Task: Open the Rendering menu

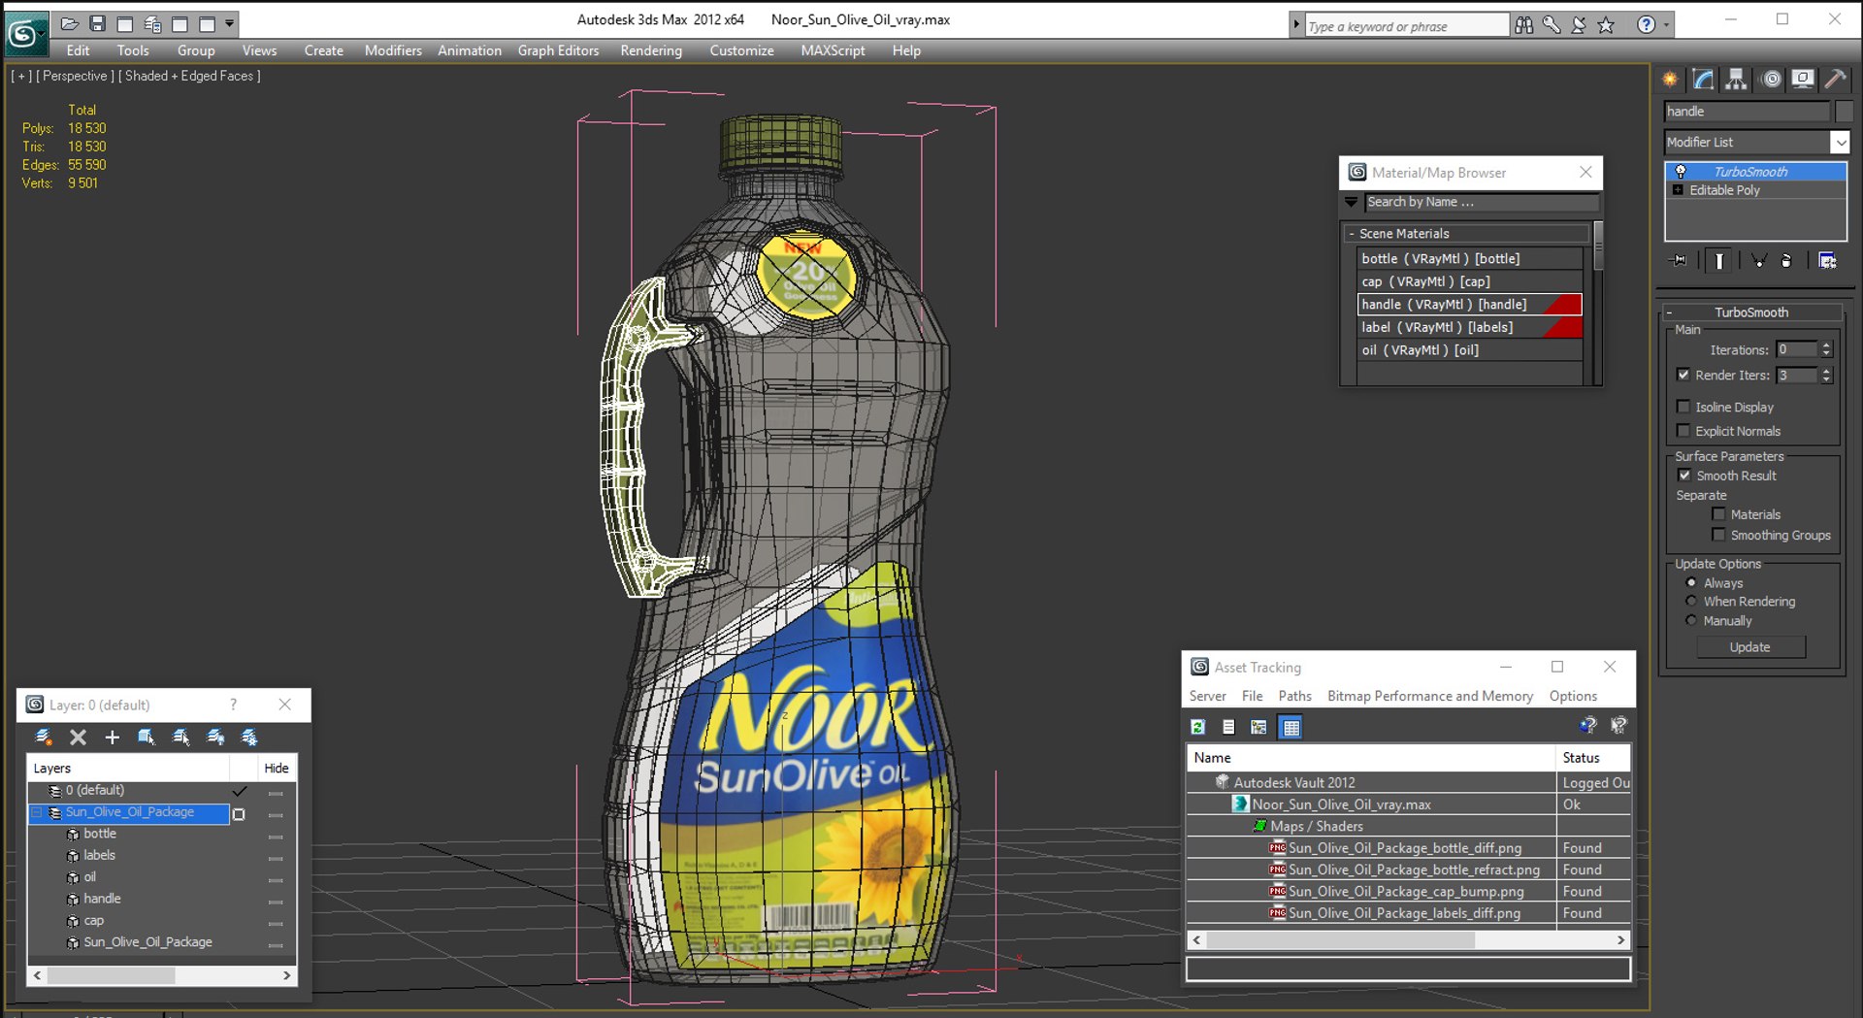Action: pos(651,50)
